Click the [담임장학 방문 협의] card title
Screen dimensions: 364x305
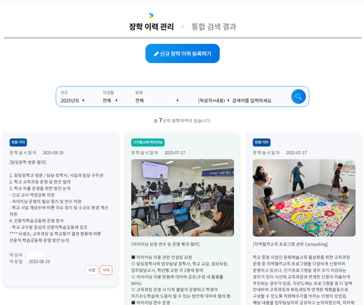click(x=28, y=162)
